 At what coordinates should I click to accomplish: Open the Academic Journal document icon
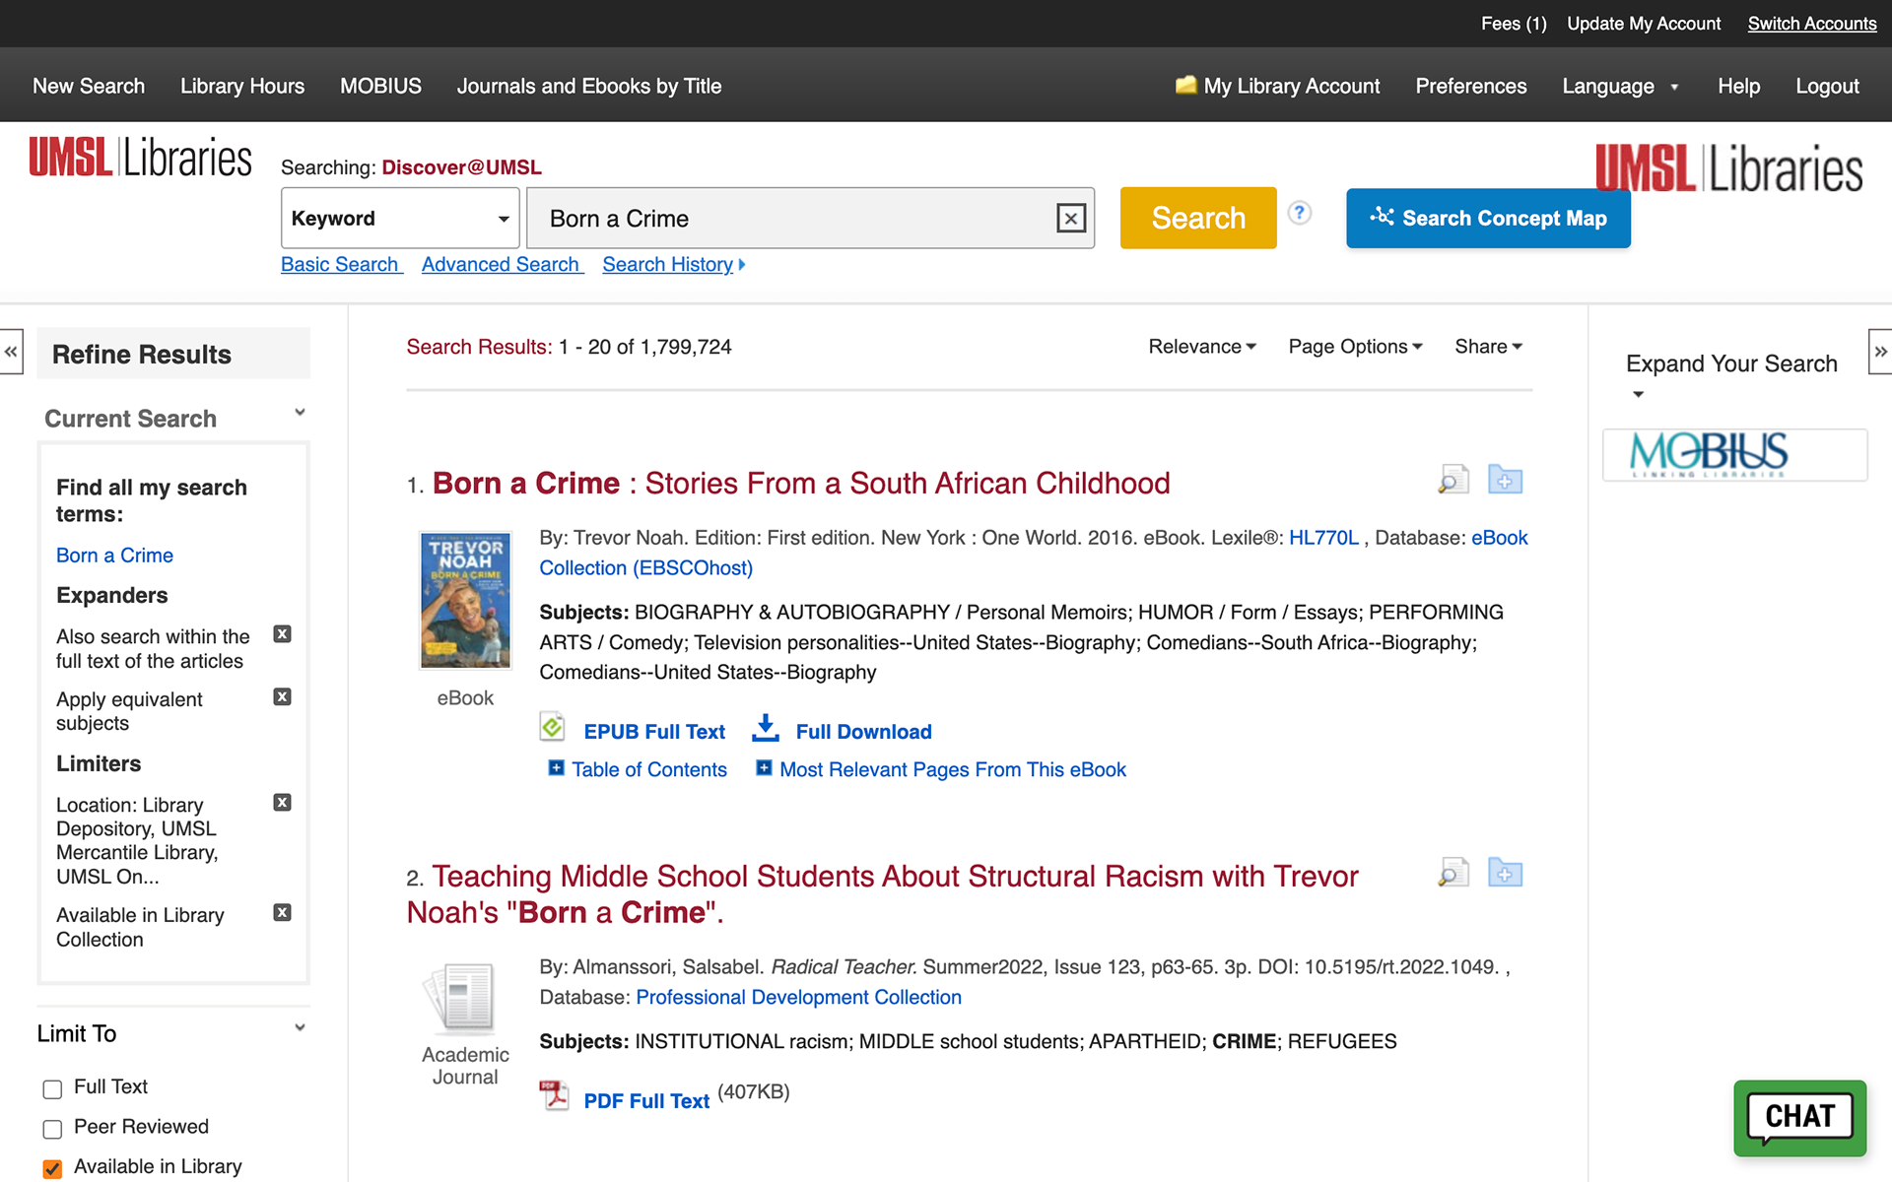coord(460,999)
